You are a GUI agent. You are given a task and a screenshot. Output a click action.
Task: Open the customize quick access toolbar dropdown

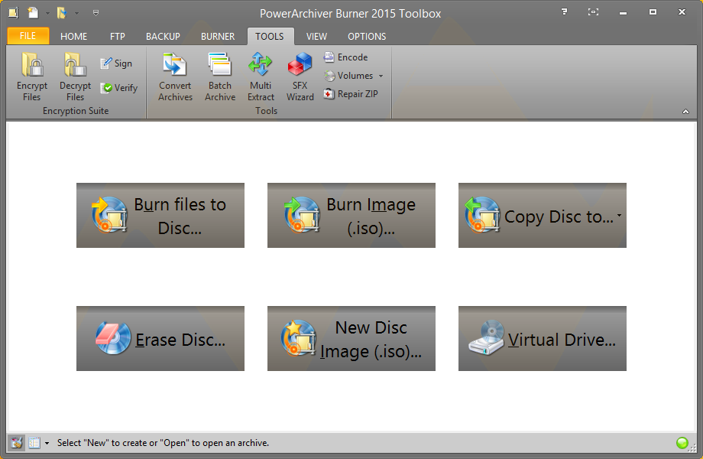point(96,13)
